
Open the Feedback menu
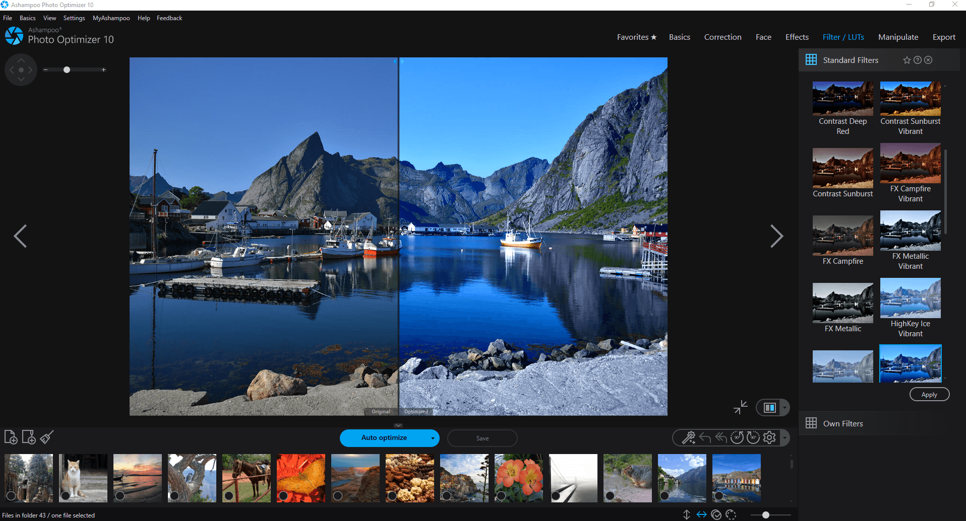169,18
